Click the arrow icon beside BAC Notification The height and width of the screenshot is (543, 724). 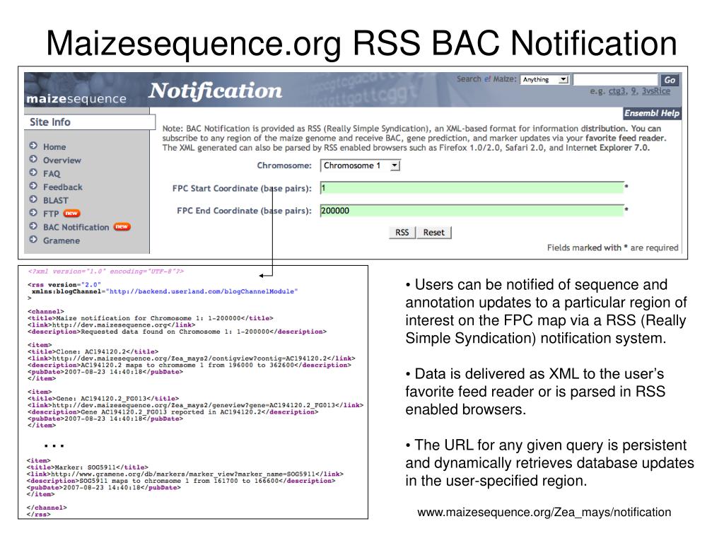coord(33,226)
